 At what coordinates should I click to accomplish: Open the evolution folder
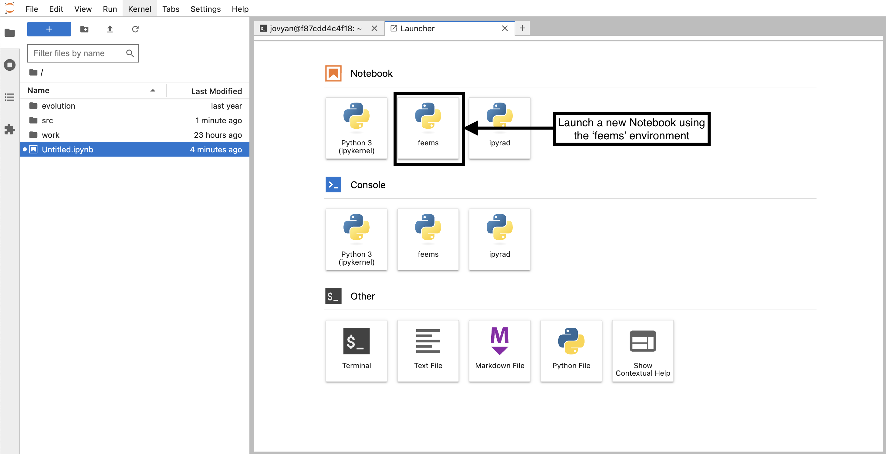[134, 106]
